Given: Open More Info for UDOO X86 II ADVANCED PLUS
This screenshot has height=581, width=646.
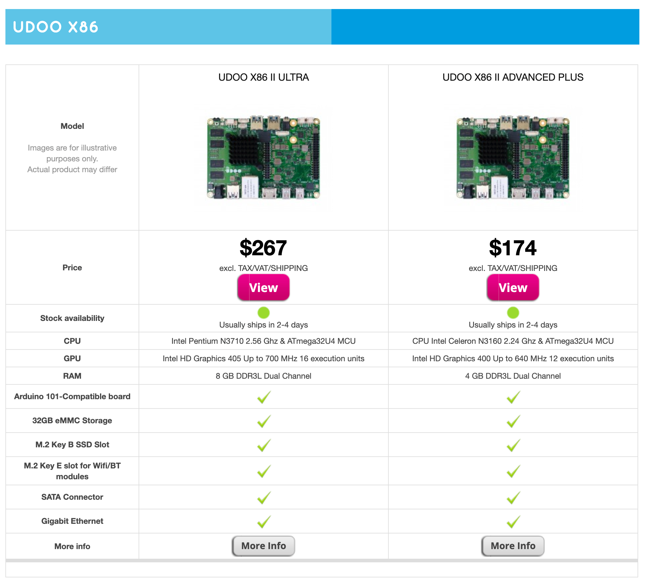Looking at the screenshot, I should coord(513,546).
